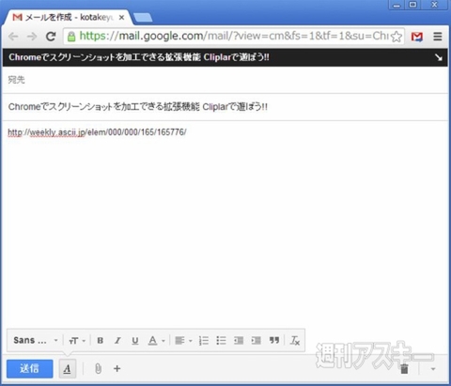Open the text alignment dropdown
This screenshot has width=451, height=386.
[183, 340]
